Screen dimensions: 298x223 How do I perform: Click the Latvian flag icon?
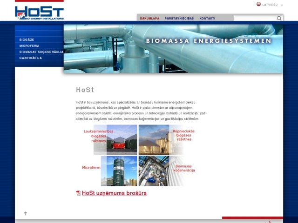pos(258,4)
